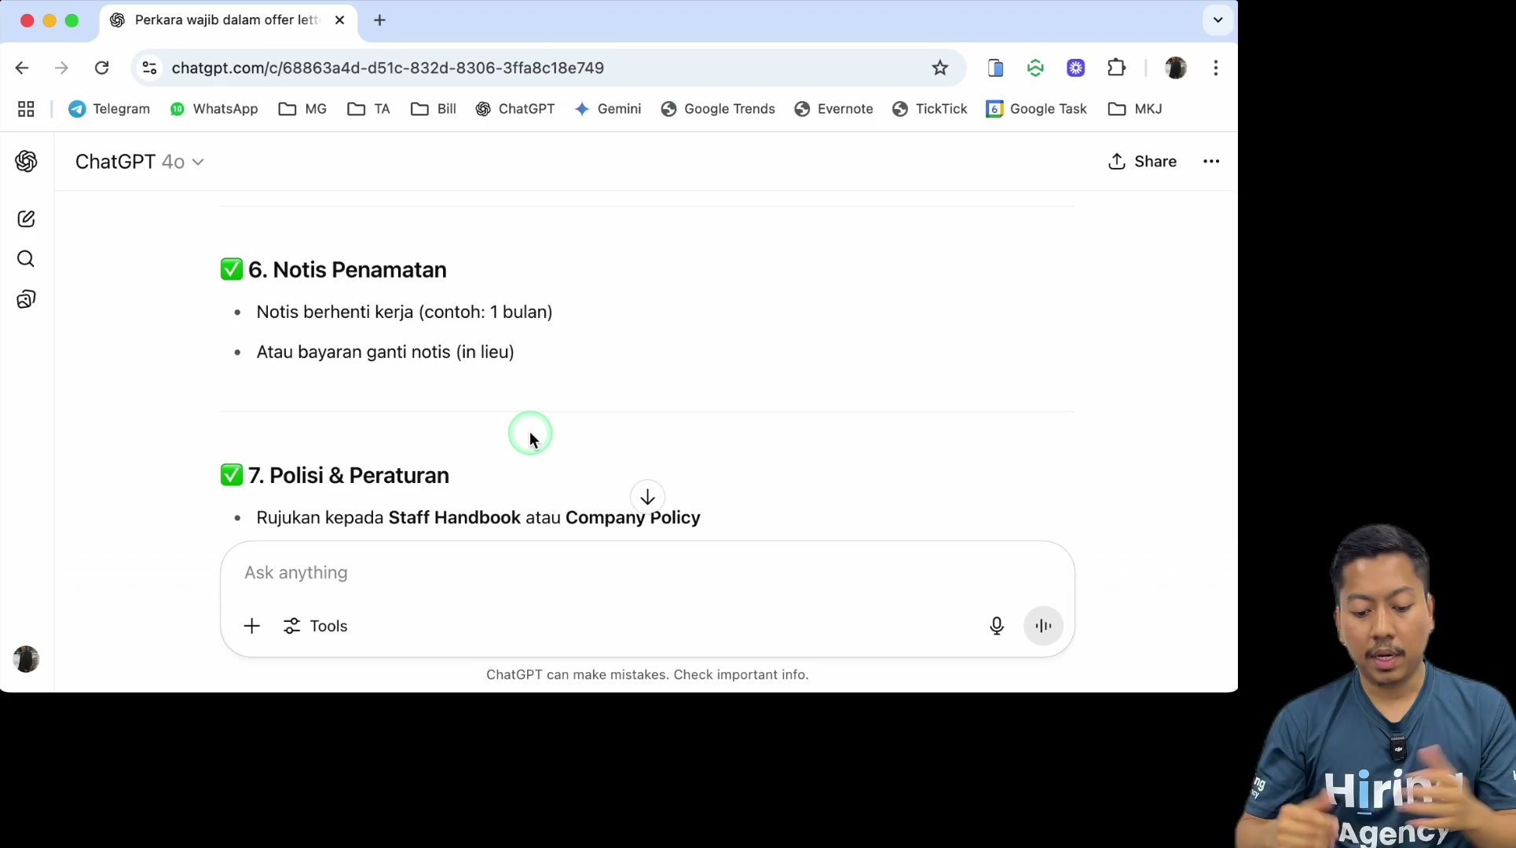Launch voice mode waveform button
Screen dimensions: 1516x848
(1043, 626)
